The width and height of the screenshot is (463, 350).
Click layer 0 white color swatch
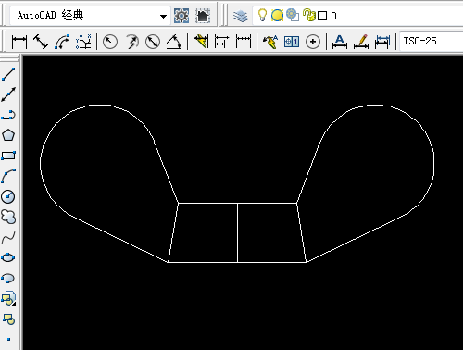pos(322,16)
